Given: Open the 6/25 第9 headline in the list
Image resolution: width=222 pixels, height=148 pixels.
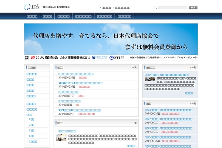Looking at the screenshot, I should (168, 137).
